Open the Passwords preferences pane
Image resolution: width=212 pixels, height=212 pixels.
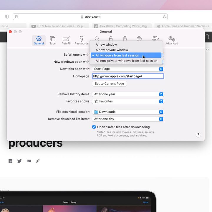pyautogui.click(x=82, y=40)
